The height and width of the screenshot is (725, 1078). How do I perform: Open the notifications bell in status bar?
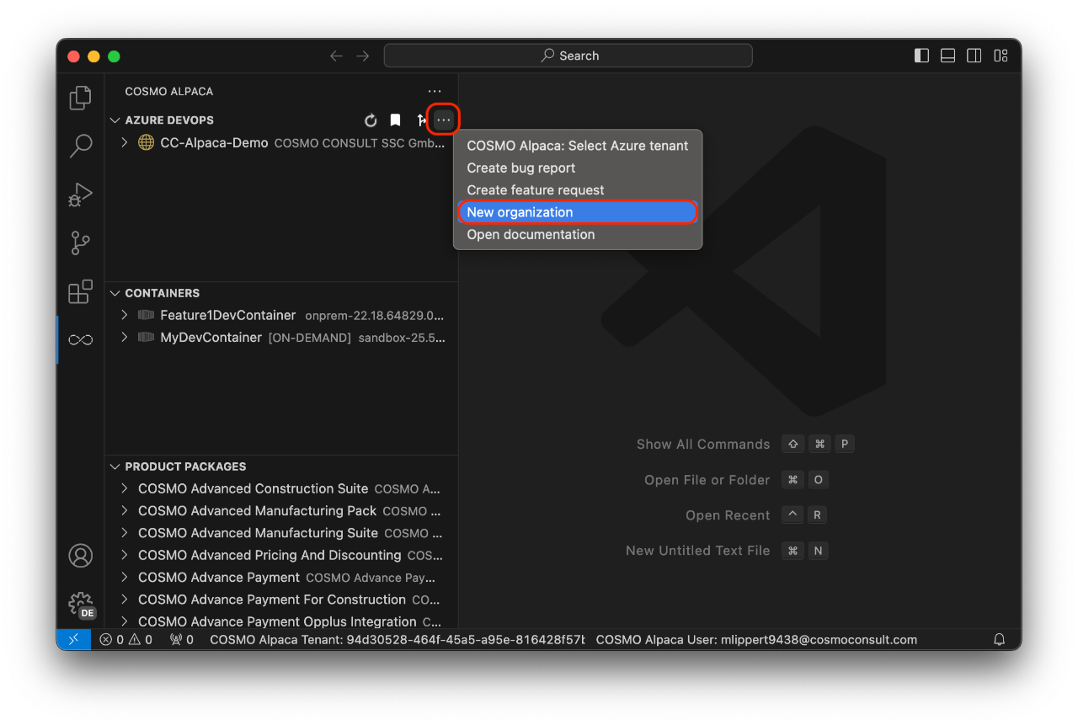point(999,639)
